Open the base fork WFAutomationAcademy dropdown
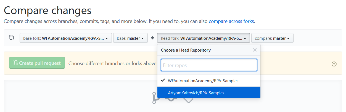This screenshot has width=346, height=112. coord(66,38)
